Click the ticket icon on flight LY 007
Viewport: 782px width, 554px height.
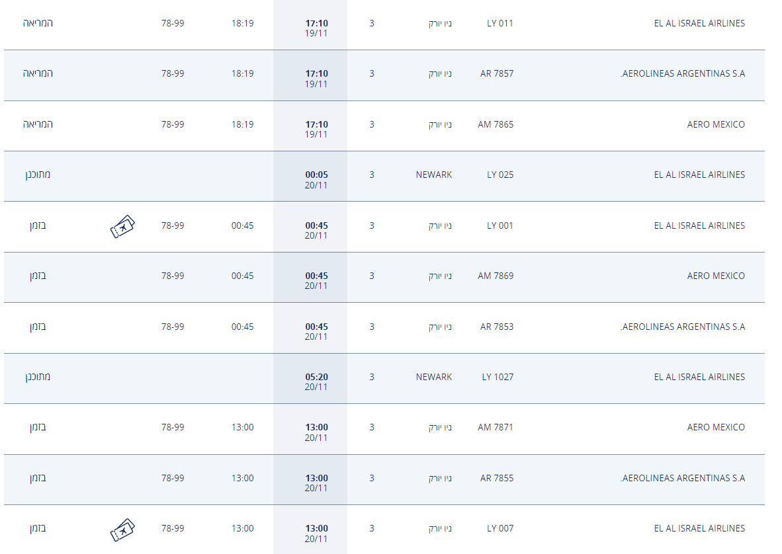[x=122, y=530]
